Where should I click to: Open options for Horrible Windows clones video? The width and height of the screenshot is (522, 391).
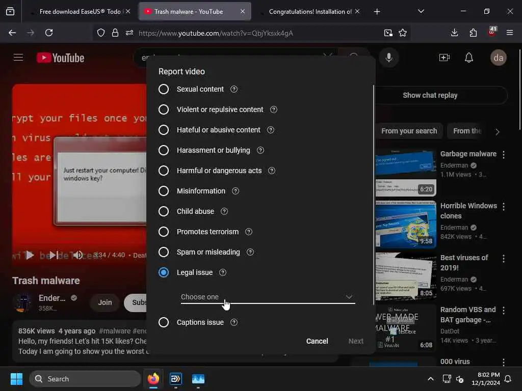[x=504, y=207]
